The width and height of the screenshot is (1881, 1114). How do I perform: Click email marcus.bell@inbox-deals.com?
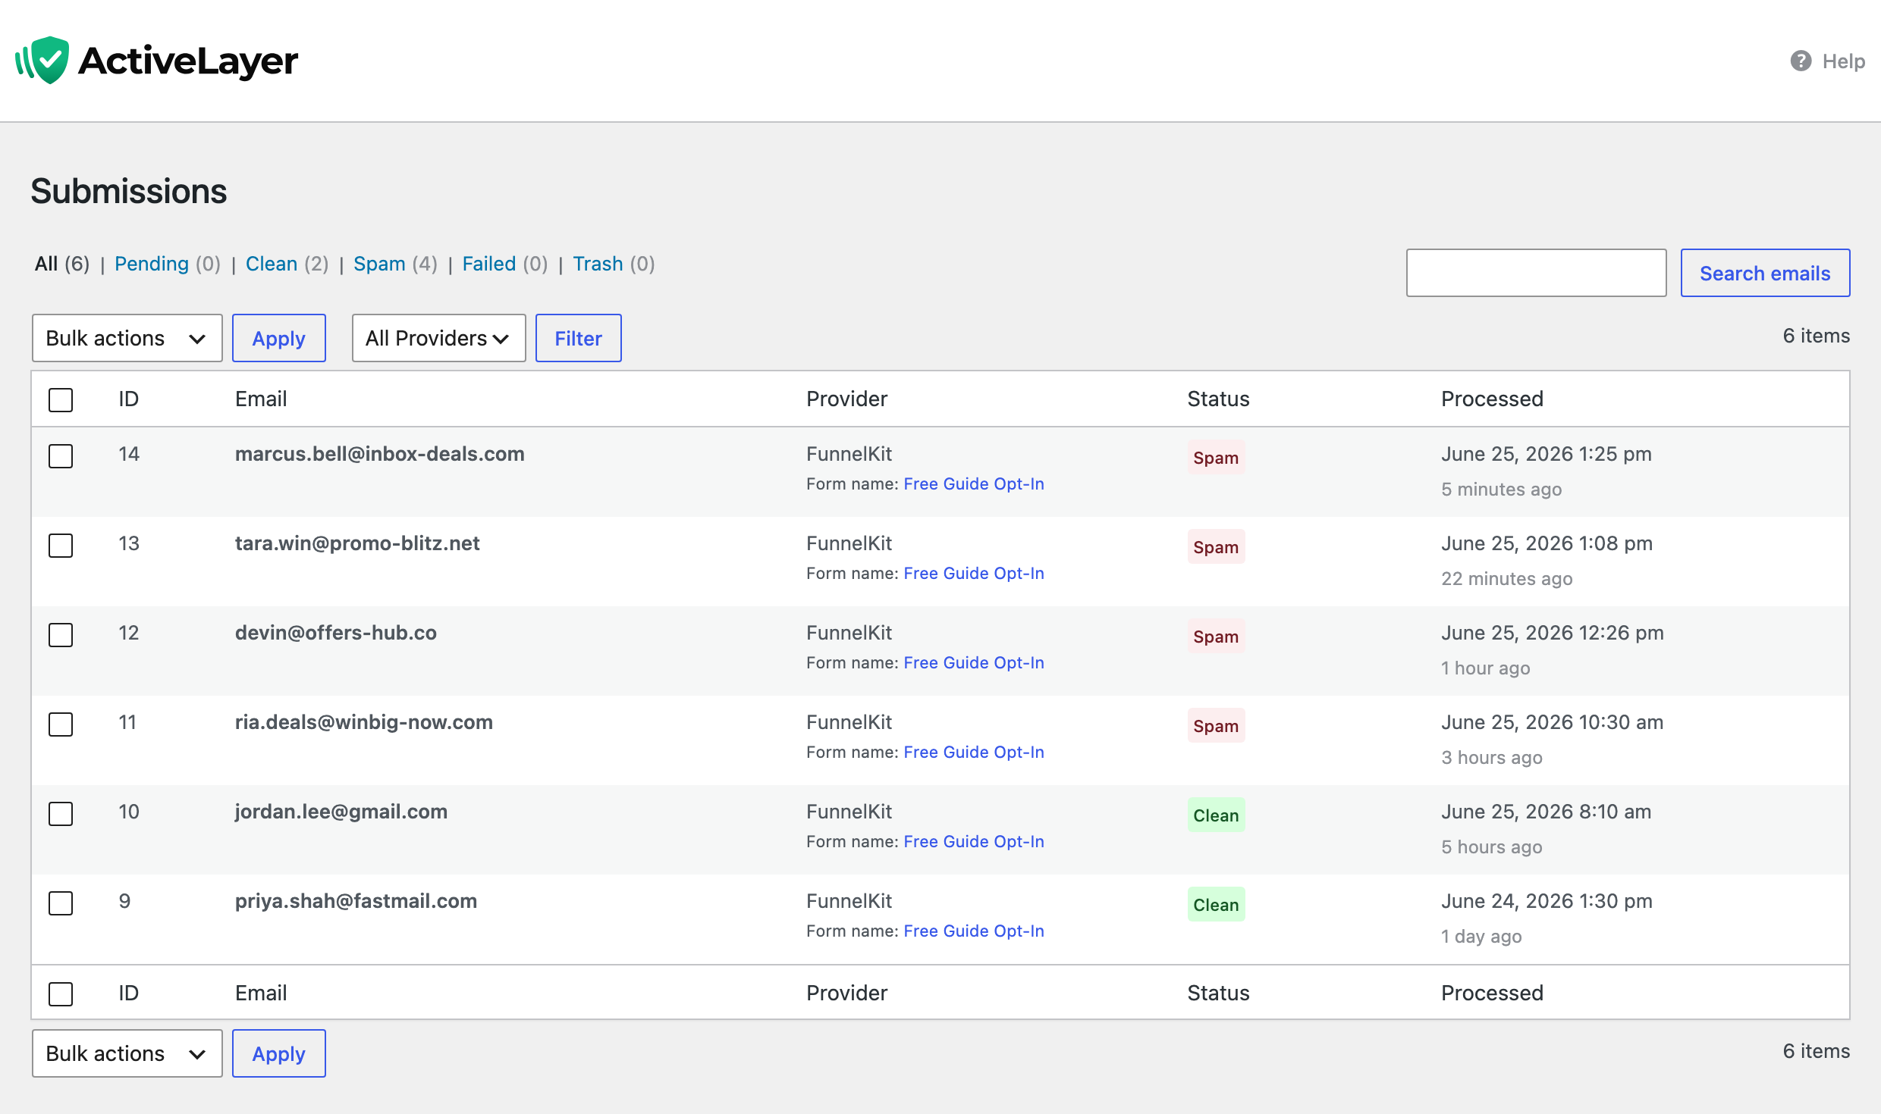[380, 454]
